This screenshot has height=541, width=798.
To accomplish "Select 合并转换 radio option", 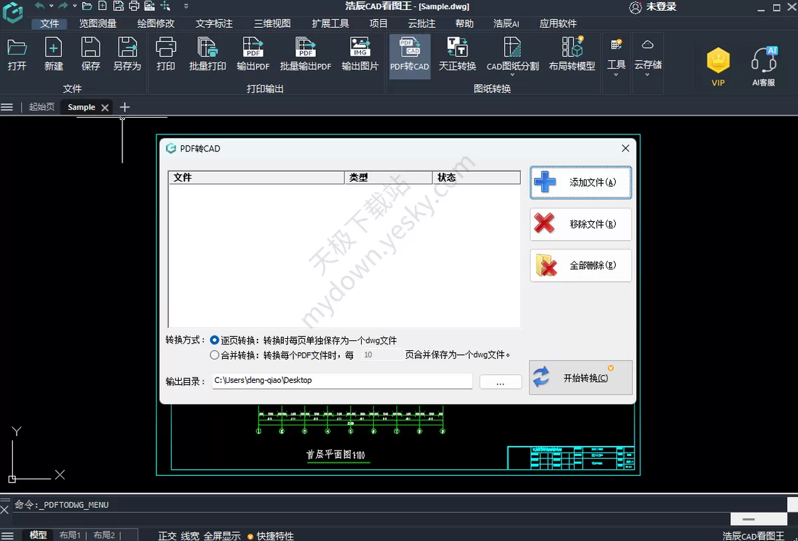I will point(214,355).
